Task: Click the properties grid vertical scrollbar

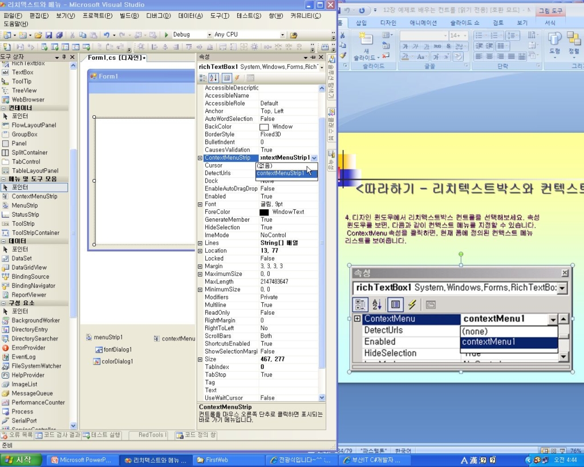Action: 322,242
